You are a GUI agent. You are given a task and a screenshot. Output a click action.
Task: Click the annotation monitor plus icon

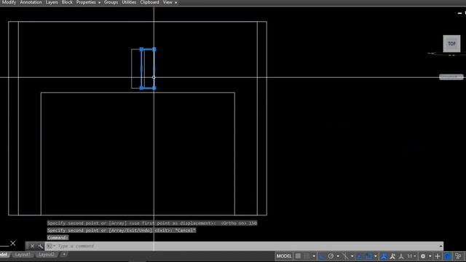coord(437,256)
